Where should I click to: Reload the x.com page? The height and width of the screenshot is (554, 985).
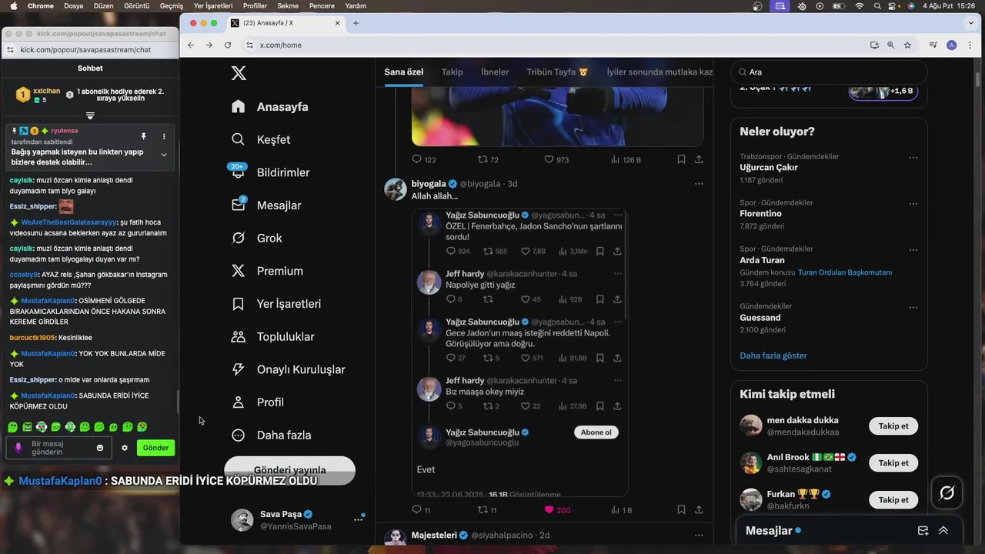tap(228, 45)
